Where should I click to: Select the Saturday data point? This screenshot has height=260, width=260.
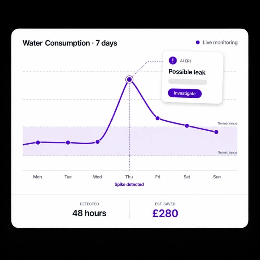187,126
